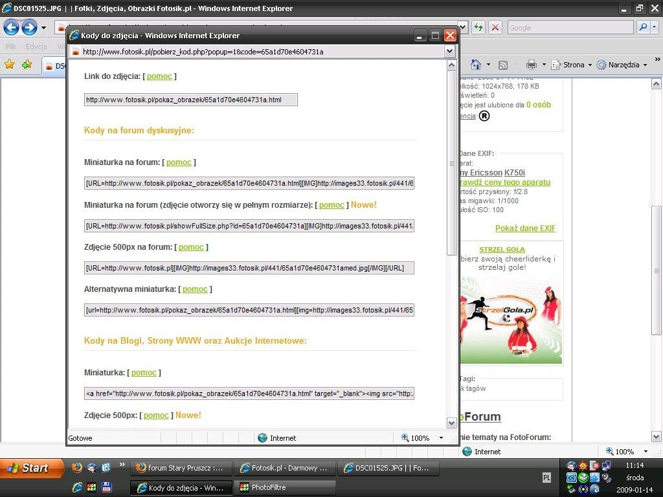663x497 pixels.
Task: Select the Miniaturka HTML code field
Action: tap(249, 393)
